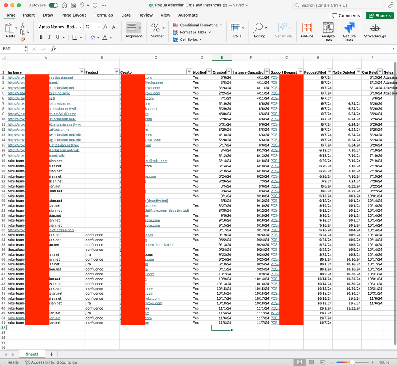Viewport: 397px width, 366px height.
Task: Click the Redo icon in title bar
Action: pos(95,5)
